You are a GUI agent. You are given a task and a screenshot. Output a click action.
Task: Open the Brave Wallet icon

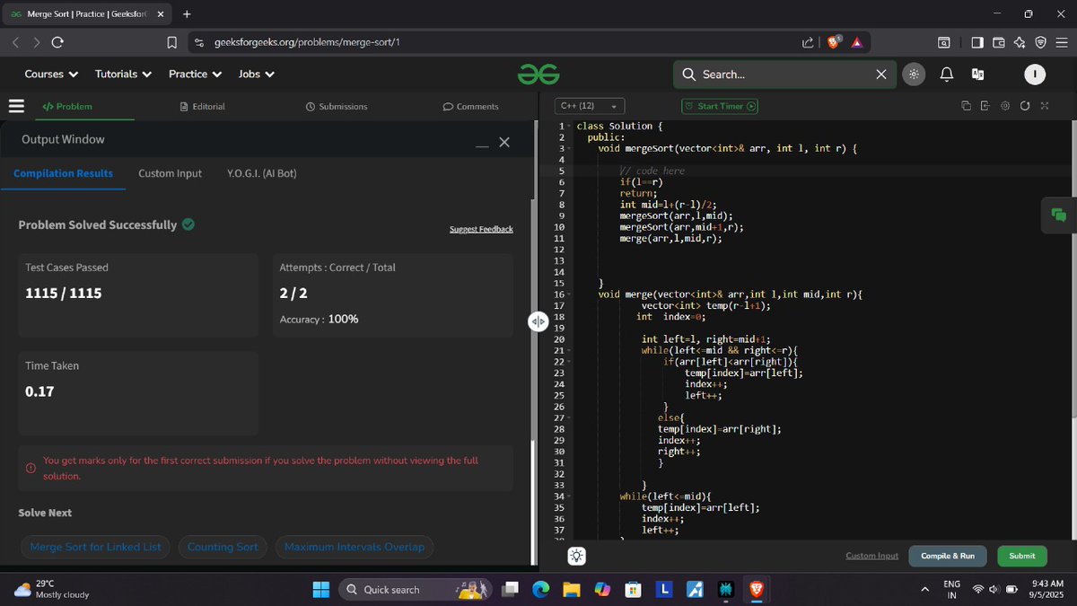[998, 42]
